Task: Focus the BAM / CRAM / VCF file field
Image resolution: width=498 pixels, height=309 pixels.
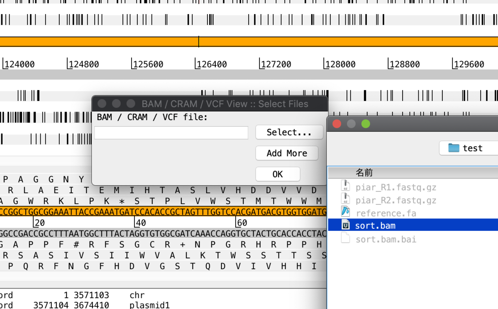Action: tap(171, 132)
